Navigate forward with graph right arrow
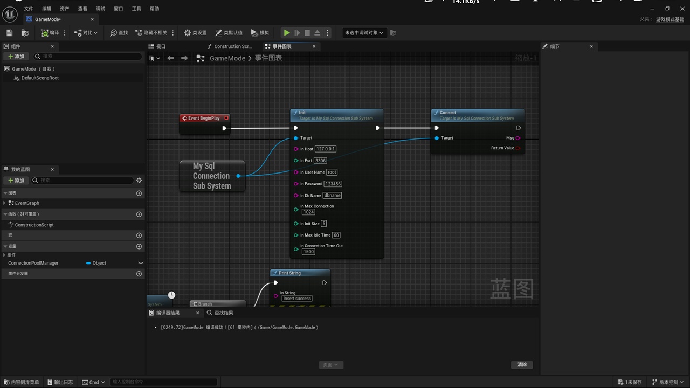The image size is (690, 388). pyautogui.click(x=184, y=58)
